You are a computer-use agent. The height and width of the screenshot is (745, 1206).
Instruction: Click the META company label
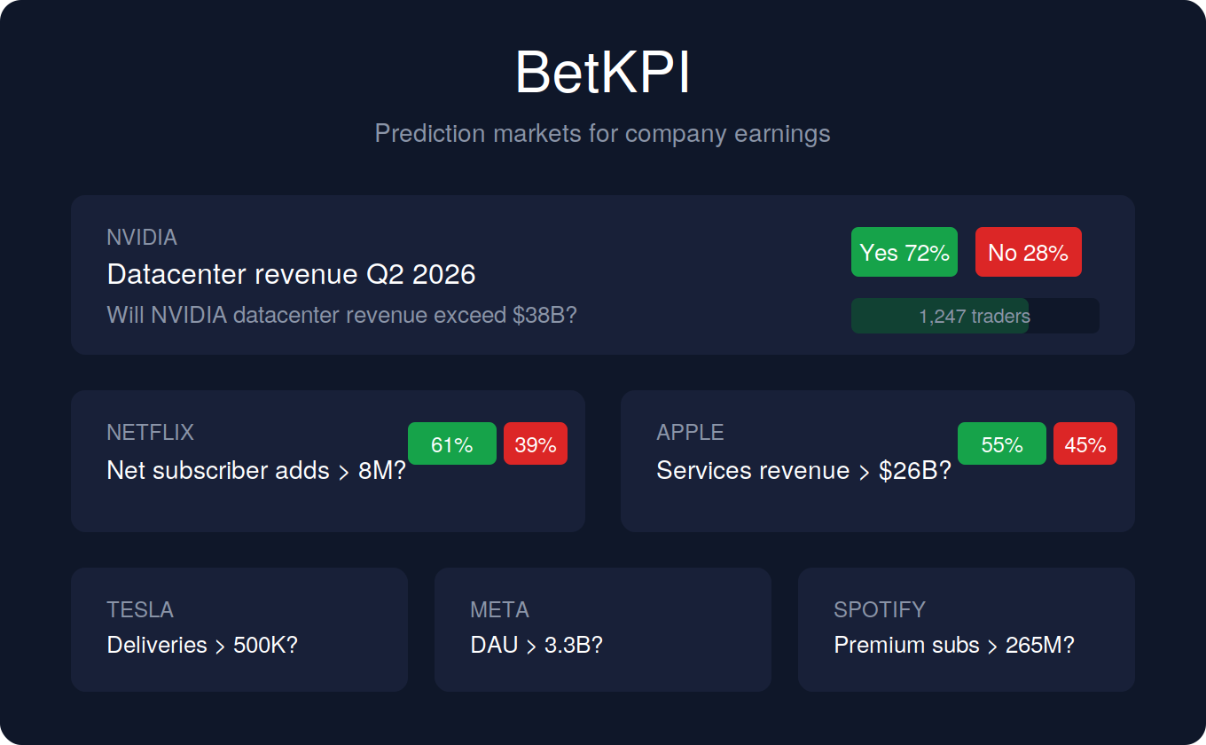tap(498, 610)
